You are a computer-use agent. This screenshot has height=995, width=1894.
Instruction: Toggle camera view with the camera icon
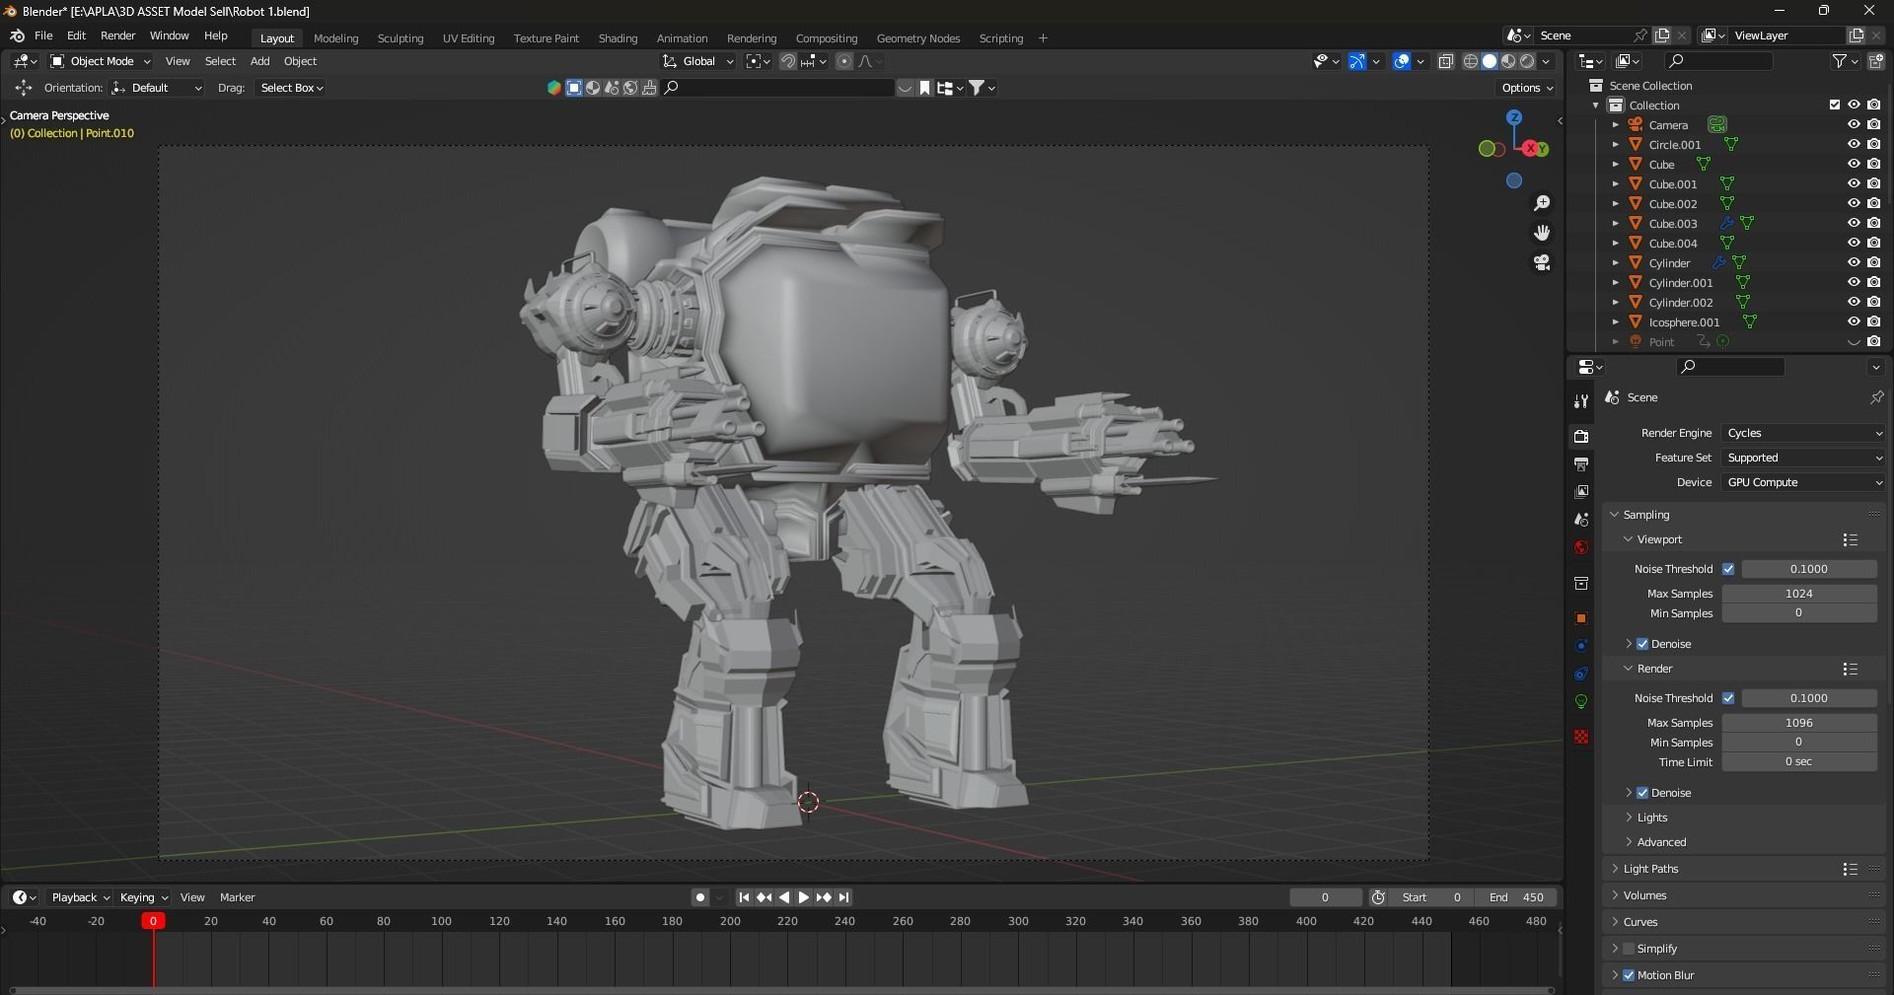click(x=1542, y=262)
